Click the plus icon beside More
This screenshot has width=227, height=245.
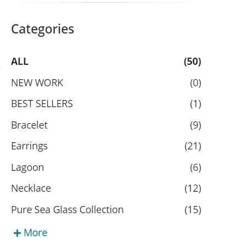[x=17, y=233]
